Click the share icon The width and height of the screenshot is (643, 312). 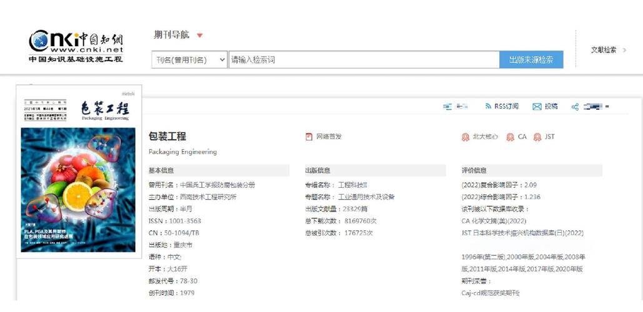click(575, 107)
